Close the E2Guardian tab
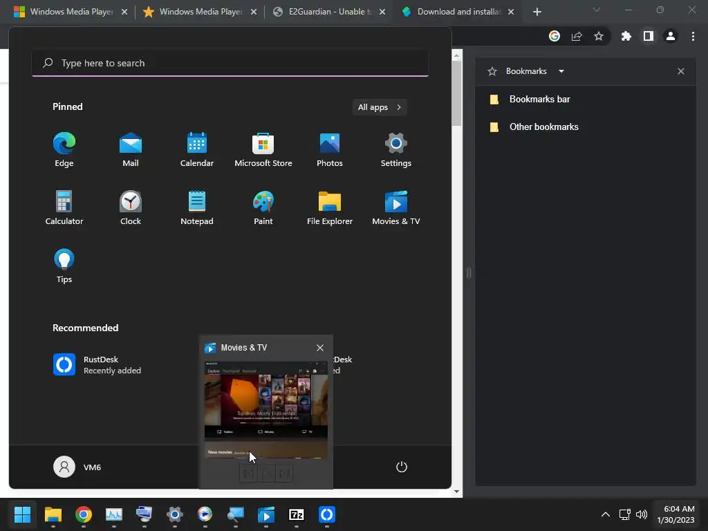708x531 pixels. [x=382, y=12]
